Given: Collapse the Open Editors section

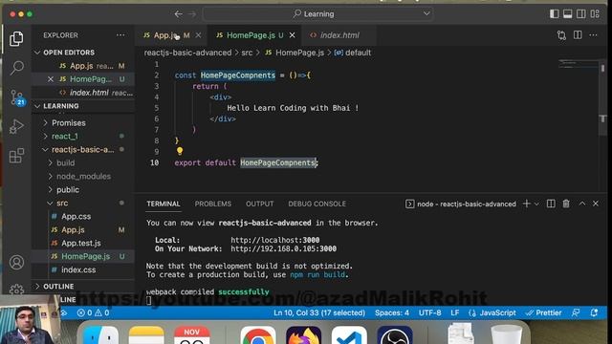Looking at the screenshot, I should [x=83, y=53].
